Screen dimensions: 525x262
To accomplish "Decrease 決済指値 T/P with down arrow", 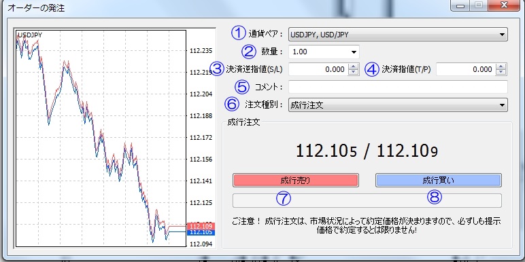I will [x=501, y=72].
